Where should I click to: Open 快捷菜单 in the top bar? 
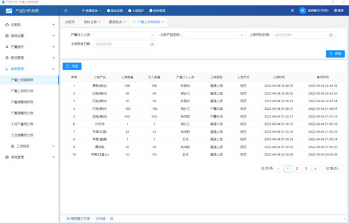[x=90, y=10]
